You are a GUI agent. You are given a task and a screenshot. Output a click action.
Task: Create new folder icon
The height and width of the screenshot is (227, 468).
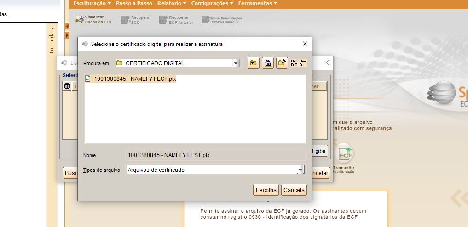click(282, 63)
